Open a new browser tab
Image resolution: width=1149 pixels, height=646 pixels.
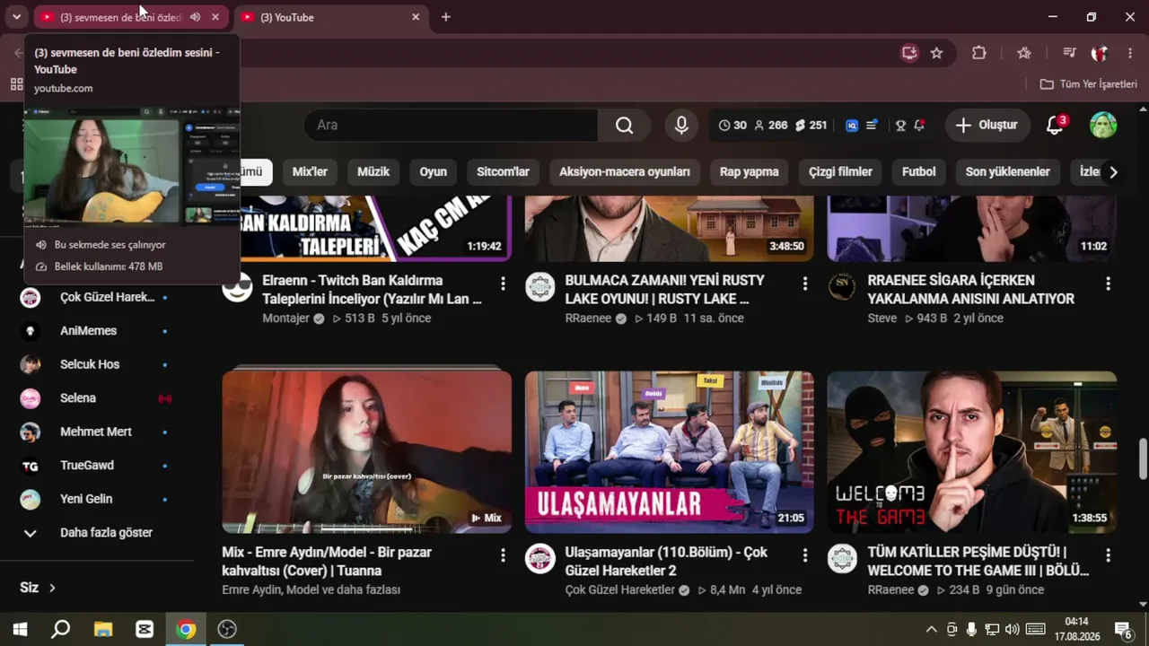pos(446,17)
